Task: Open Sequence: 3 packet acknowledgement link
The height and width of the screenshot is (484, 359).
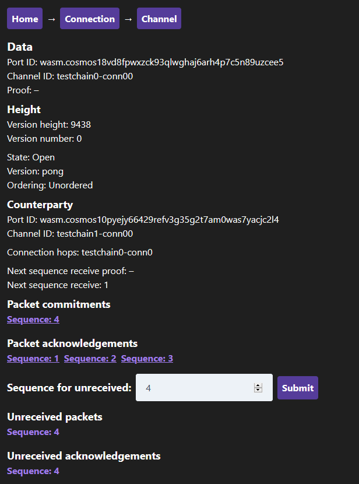Action: coord(147,359)
